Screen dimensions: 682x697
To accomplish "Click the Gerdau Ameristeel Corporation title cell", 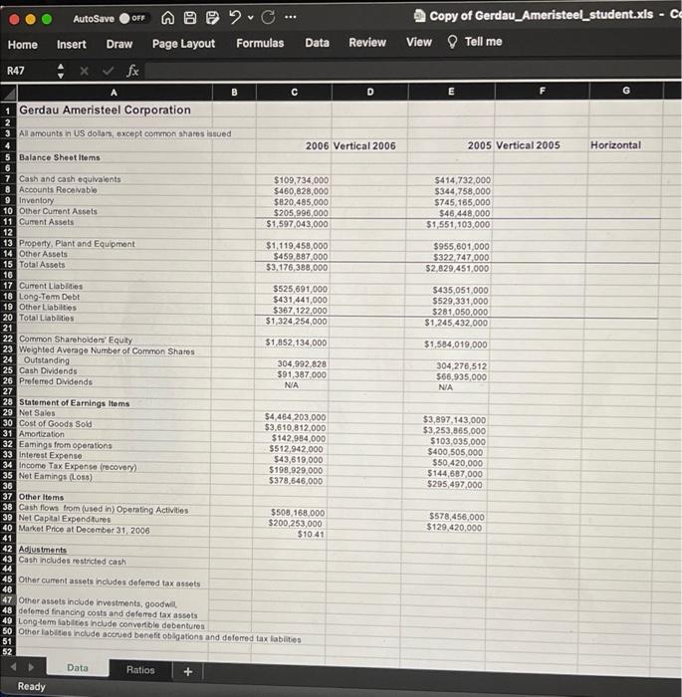I will coord(105,110).
